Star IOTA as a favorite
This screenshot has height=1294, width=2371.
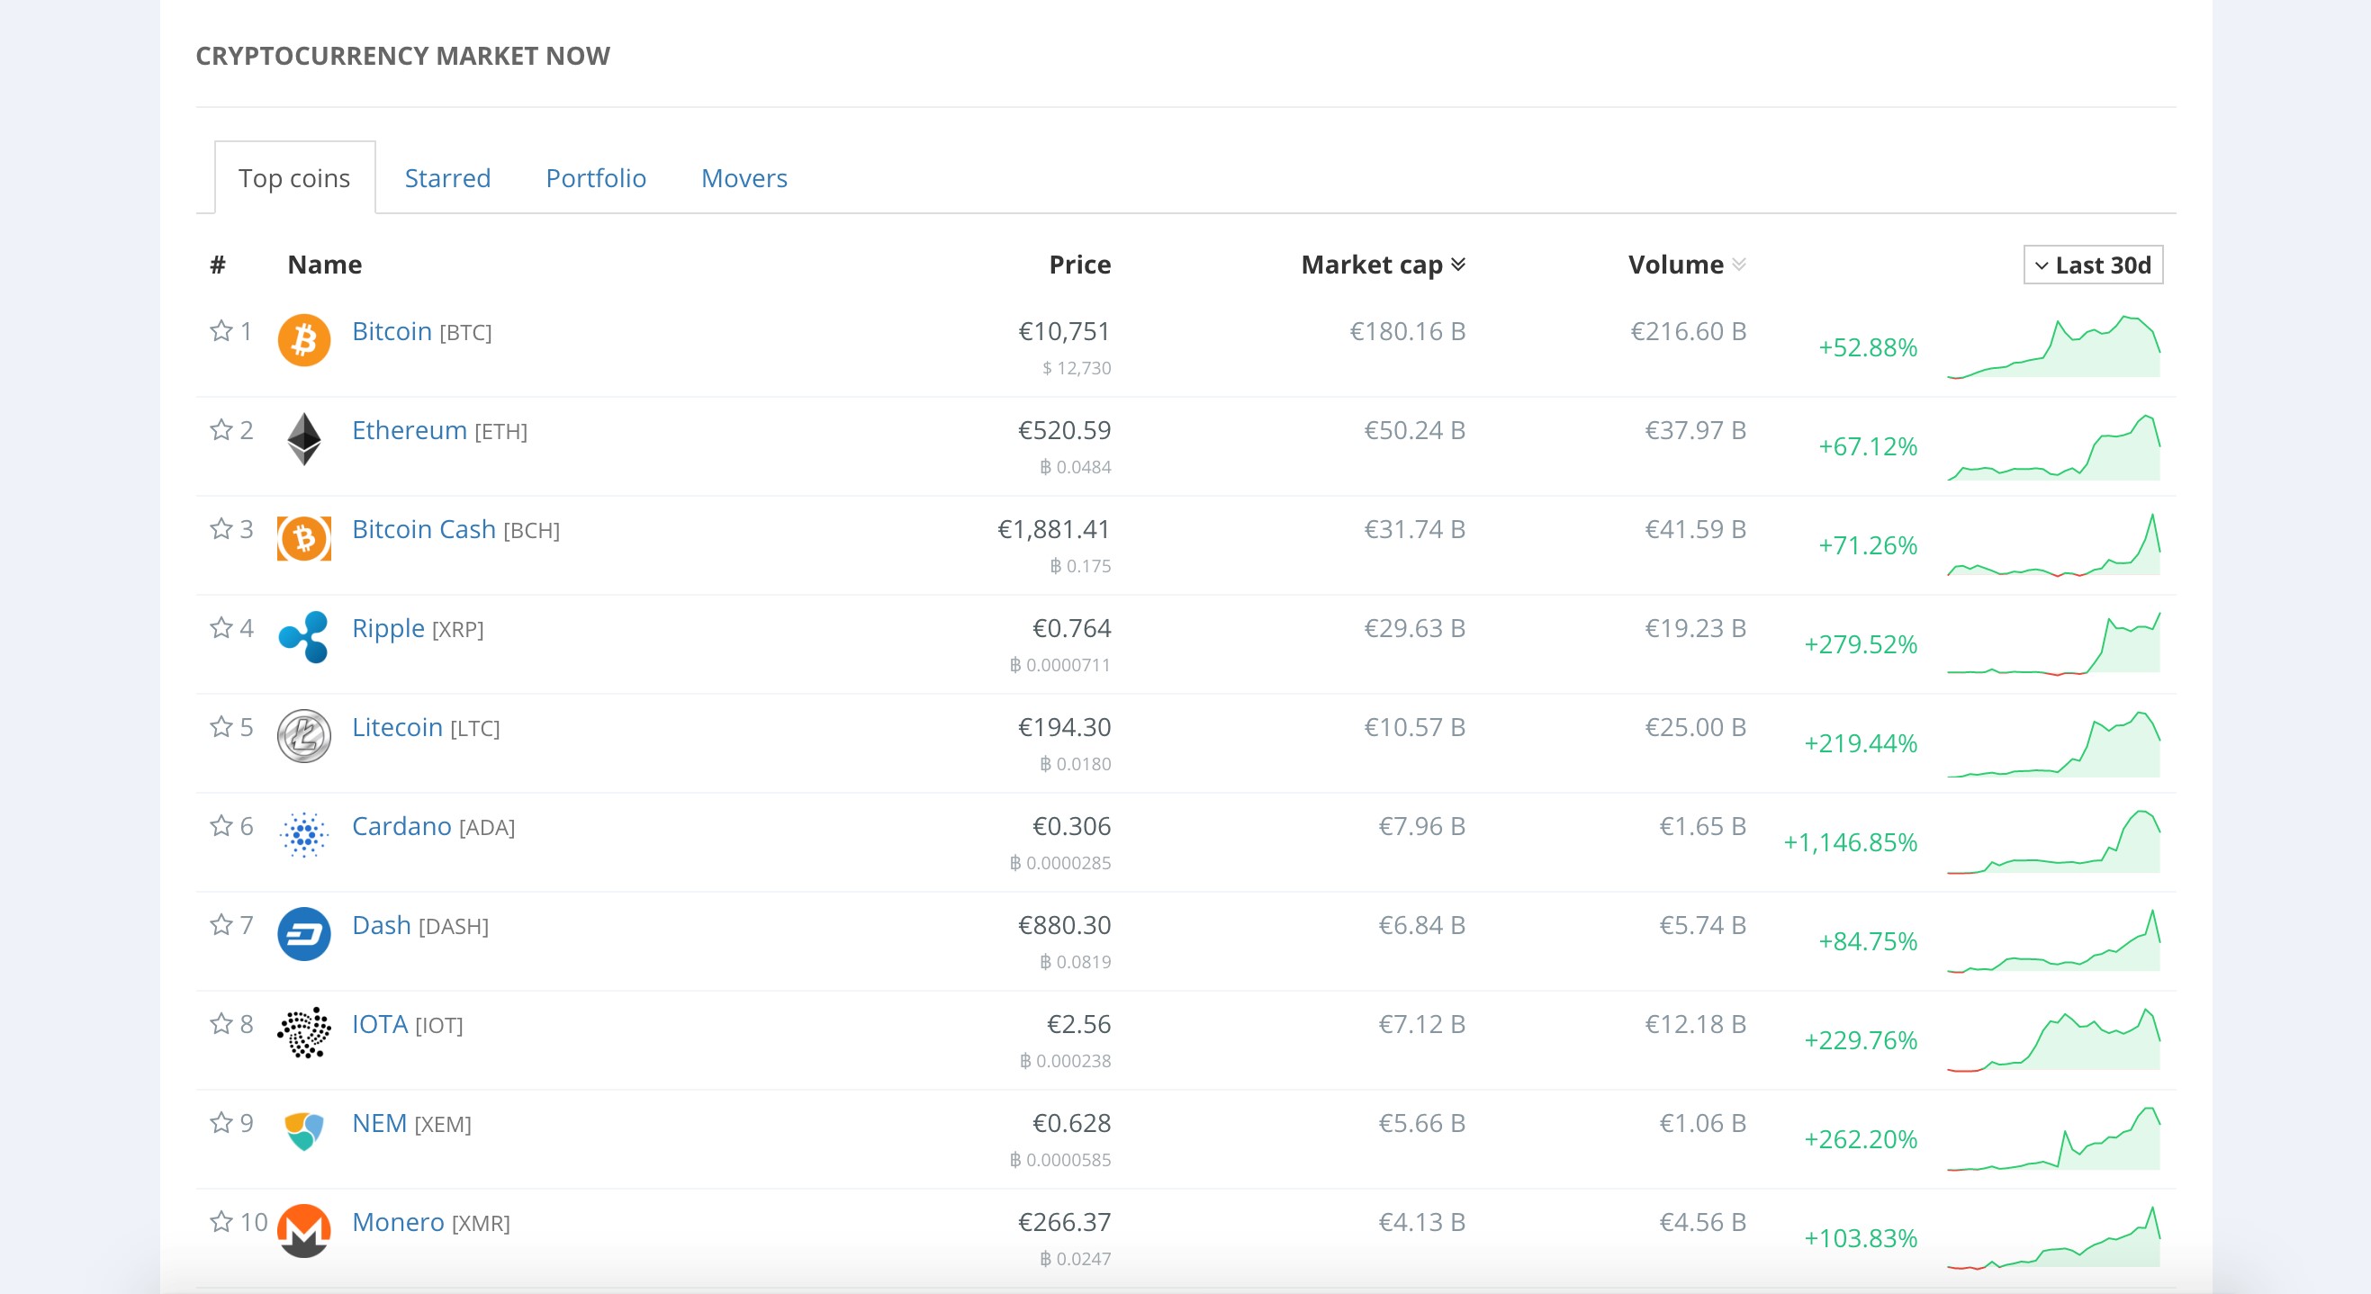click(221, 1023)
